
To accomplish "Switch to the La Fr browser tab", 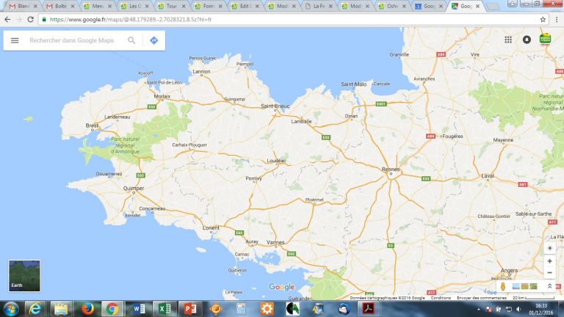I will (x=319, y=6).
